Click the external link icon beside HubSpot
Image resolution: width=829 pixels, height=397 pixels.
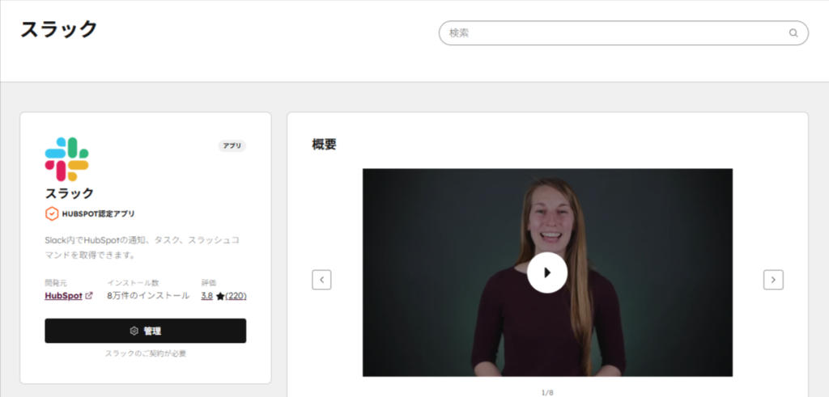click(89, 296)
